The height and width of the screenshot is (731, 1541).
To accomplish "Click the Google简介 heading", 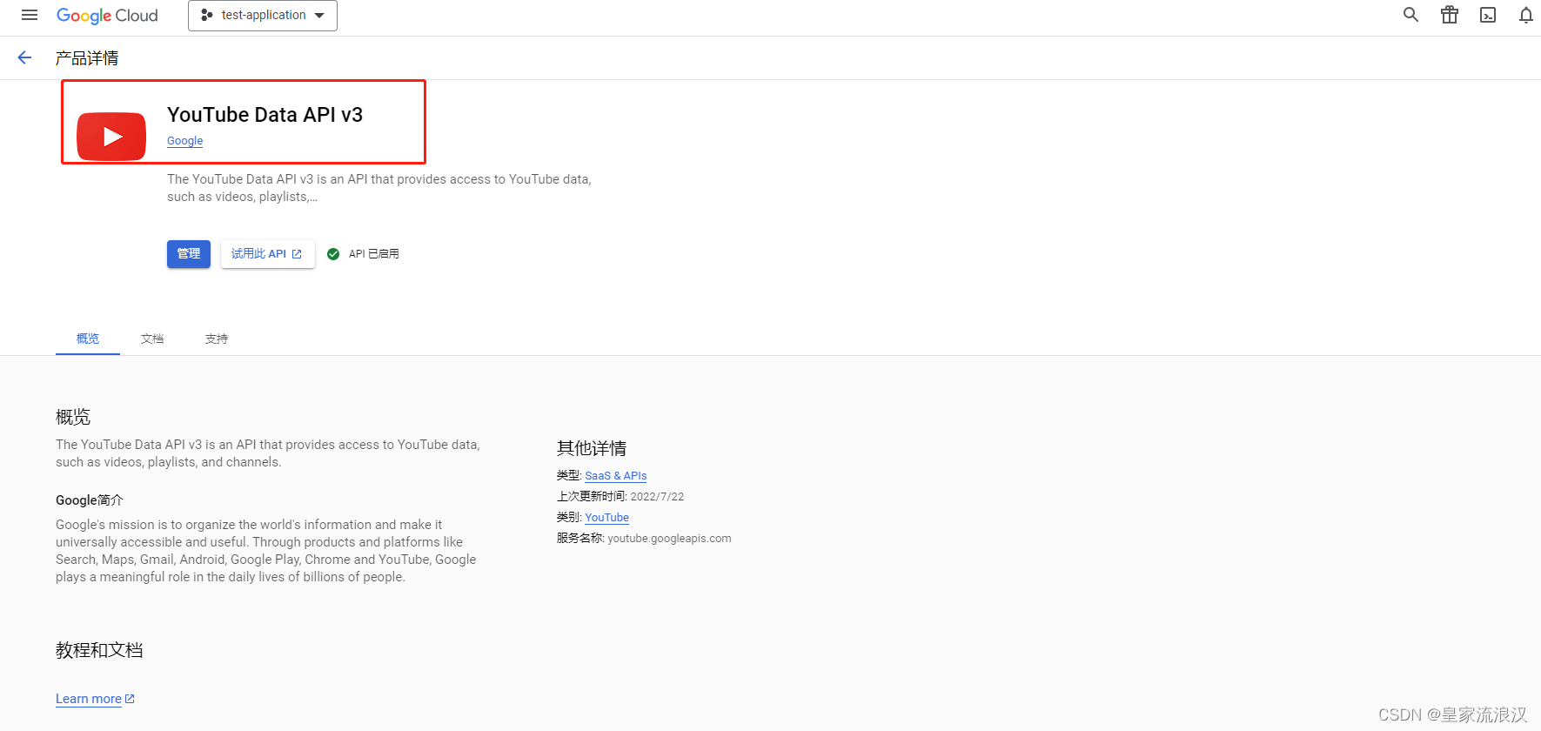I will click(x=90, y=500).
